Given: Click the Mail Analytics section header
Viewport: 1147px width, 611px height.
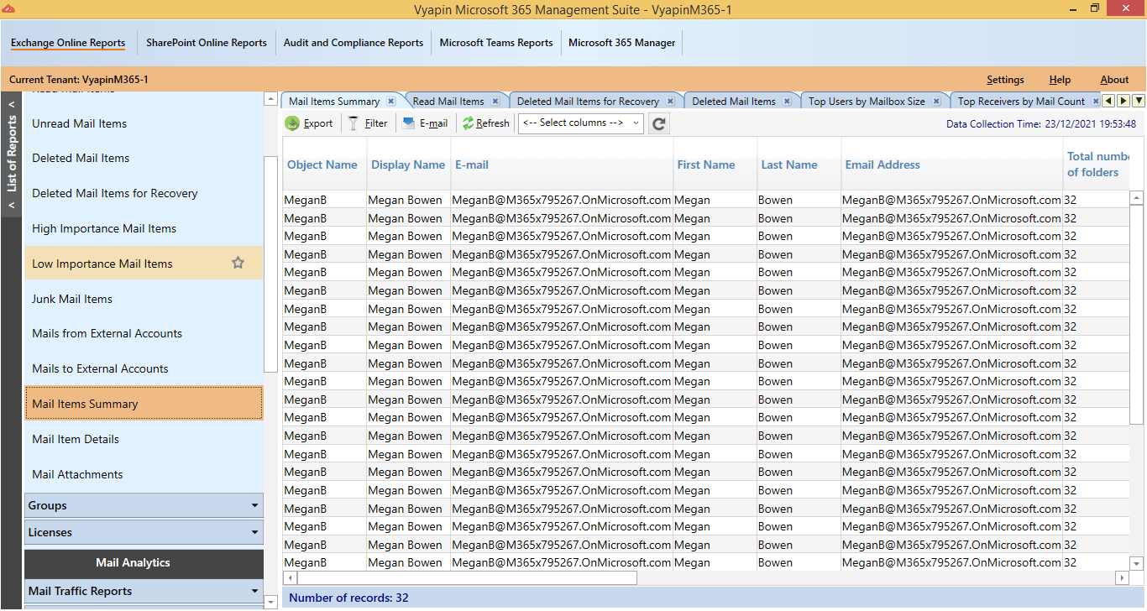Looking at the screenshot, I should tap(144, 563).
